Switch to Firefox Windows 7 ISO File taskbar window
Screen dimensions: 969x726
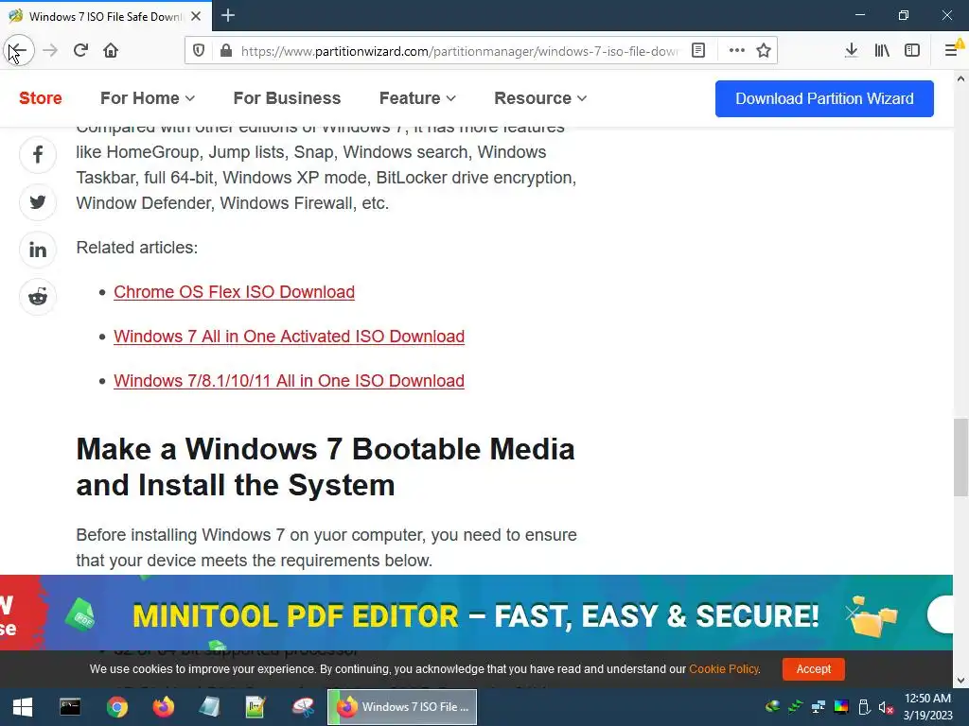(x=402, y=707)
